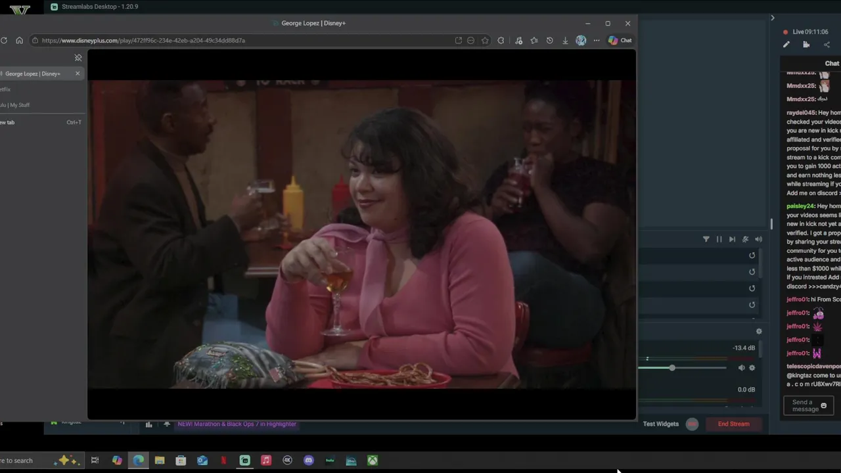Open the browser profile avatar
Viewport: 841px width, 473px height.
[581, 40]
